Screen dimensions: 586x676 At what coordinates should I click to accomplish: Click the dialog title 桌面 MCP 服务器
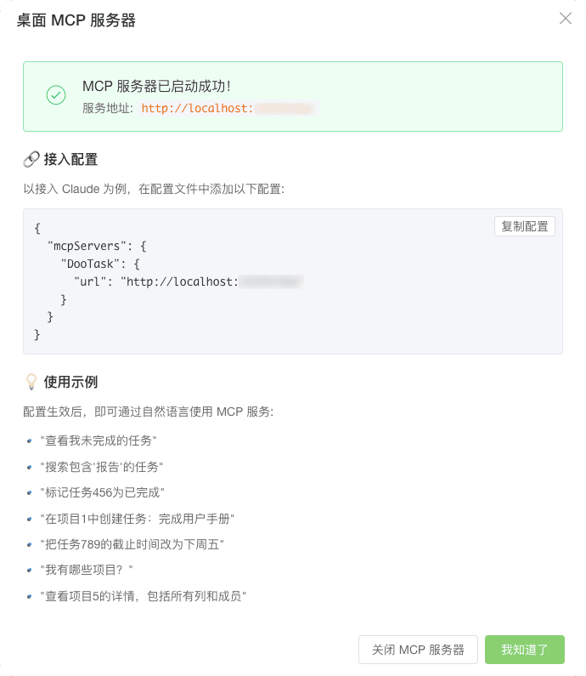(x=76, y=20)
